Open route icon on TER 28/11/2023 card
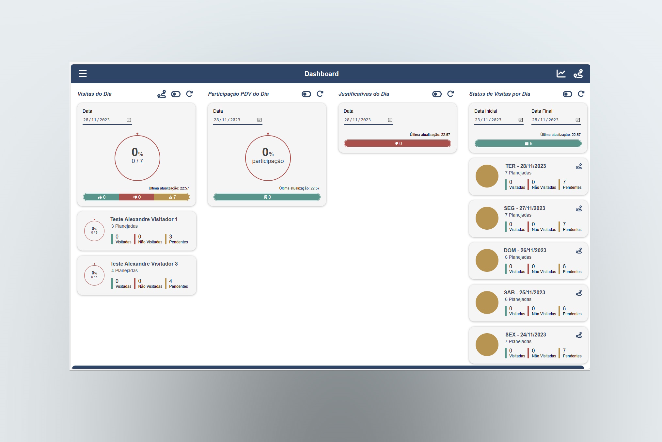662x442 pixels. click(579, 167)
